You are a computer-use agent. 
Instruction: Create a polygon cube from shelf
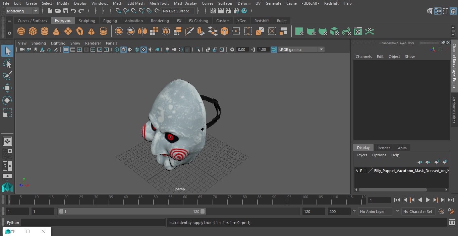(33, 31)
